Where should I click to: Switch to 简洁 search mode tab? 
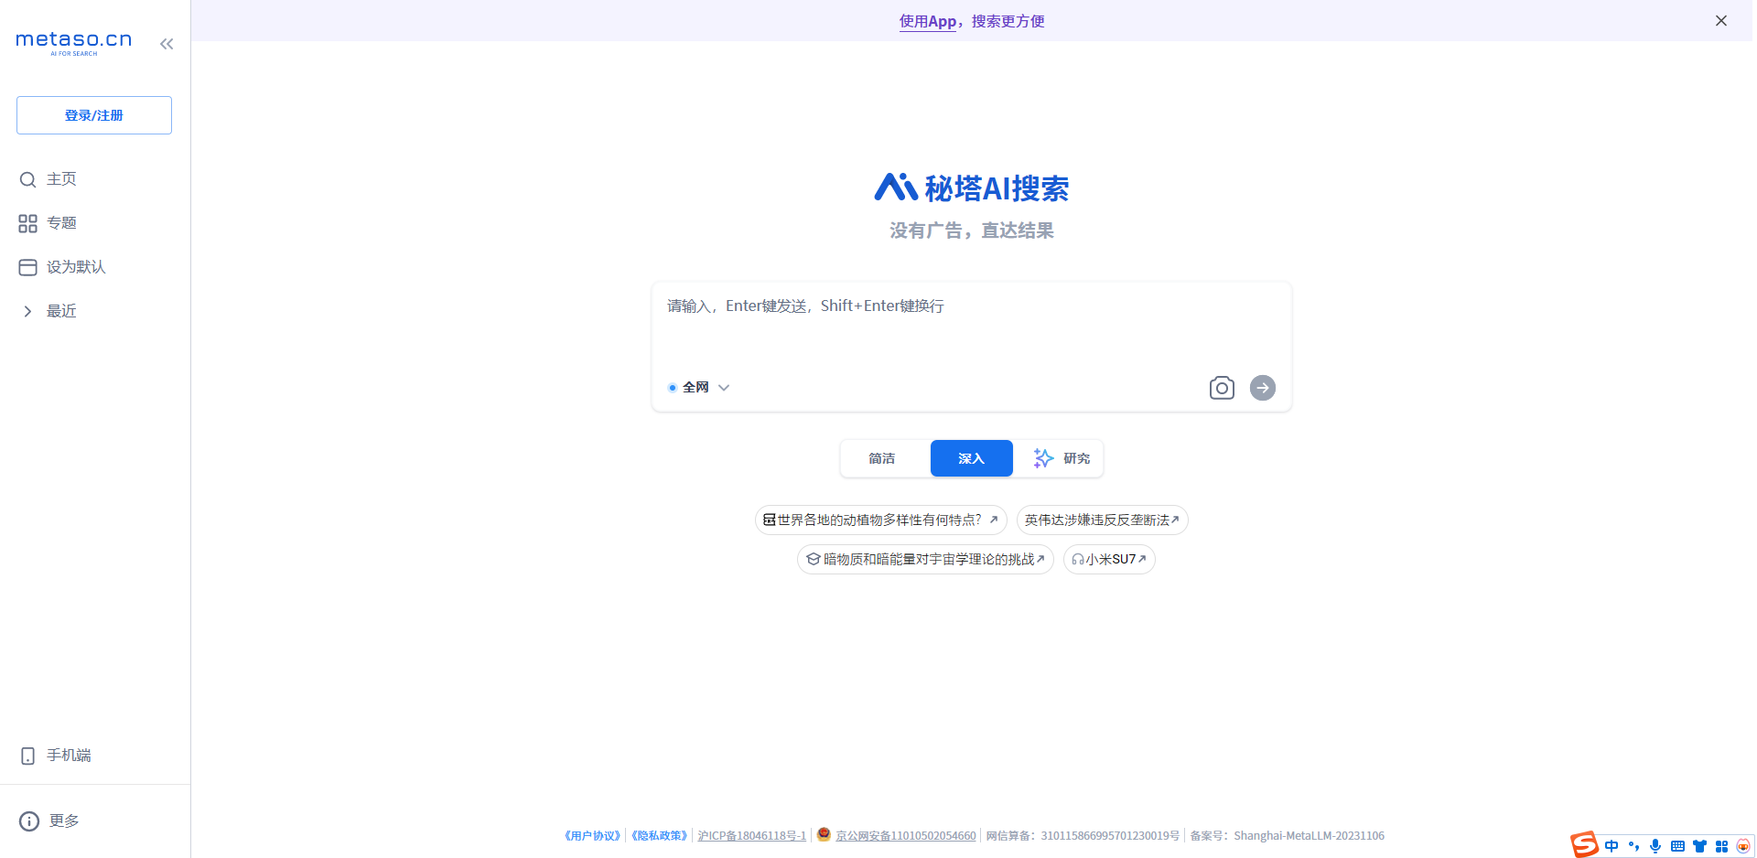pos(882,458)
